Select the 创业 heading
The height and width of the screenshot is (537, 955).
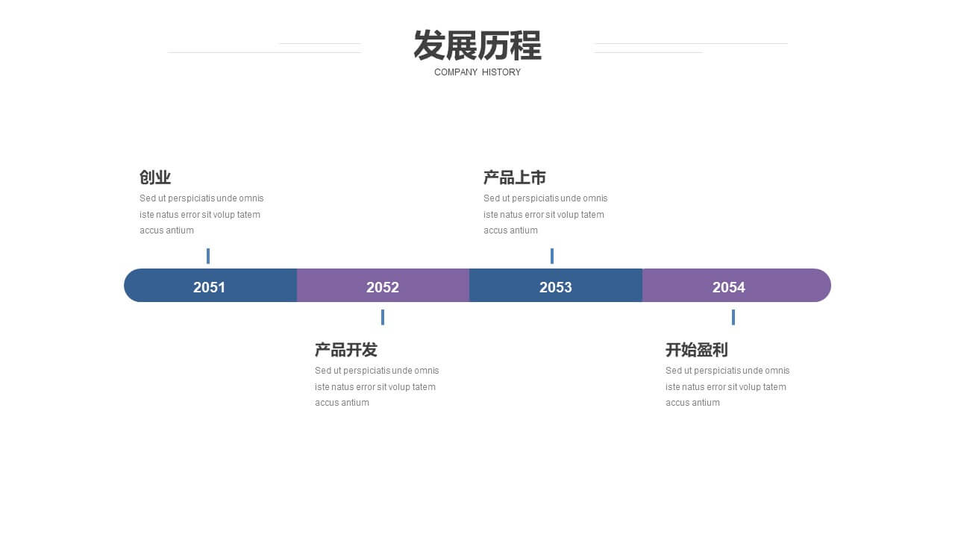pos(155,178)
